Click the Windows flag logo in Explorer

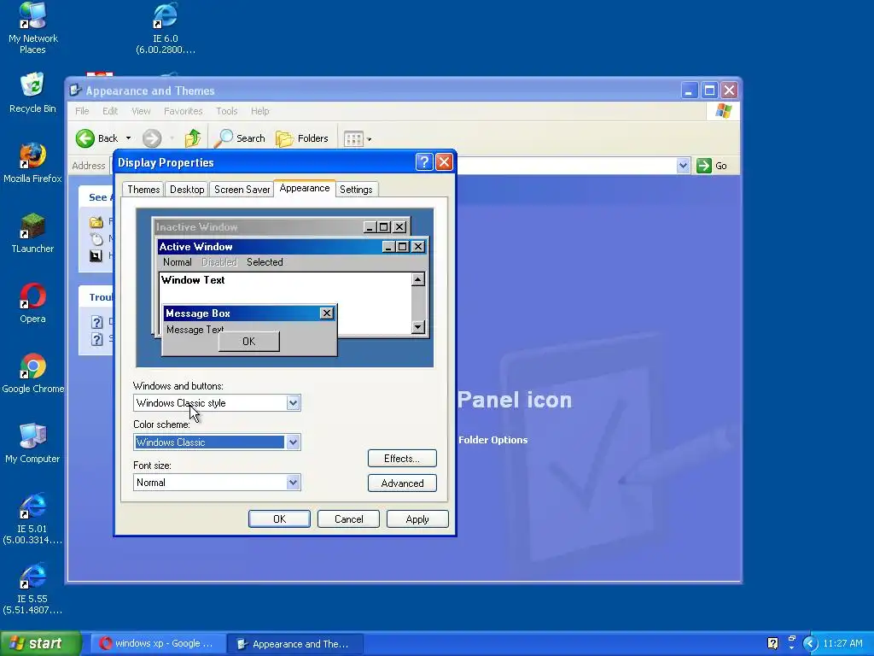click(x=724, y=110)
